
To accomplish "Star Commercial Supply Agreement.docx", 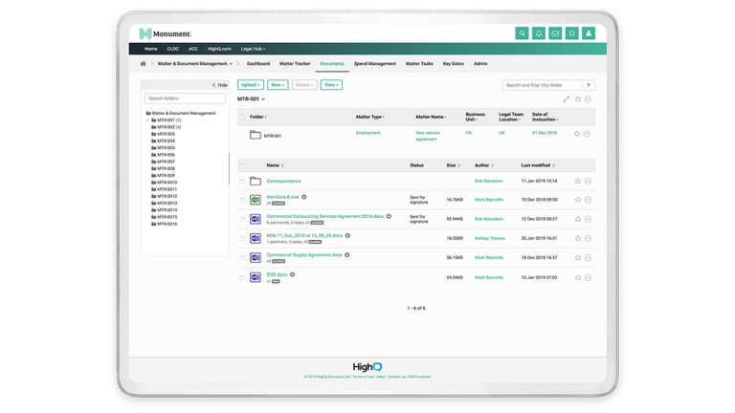I will tap(578, 257).
